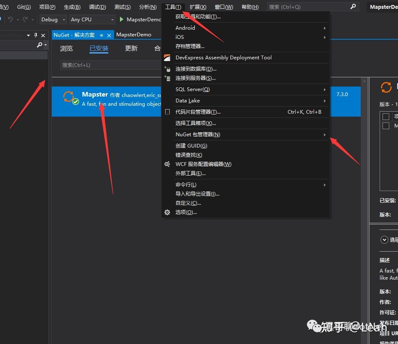Click the options gear icon in menu
This screenshot has width=398, height=344.
[167, 212]
